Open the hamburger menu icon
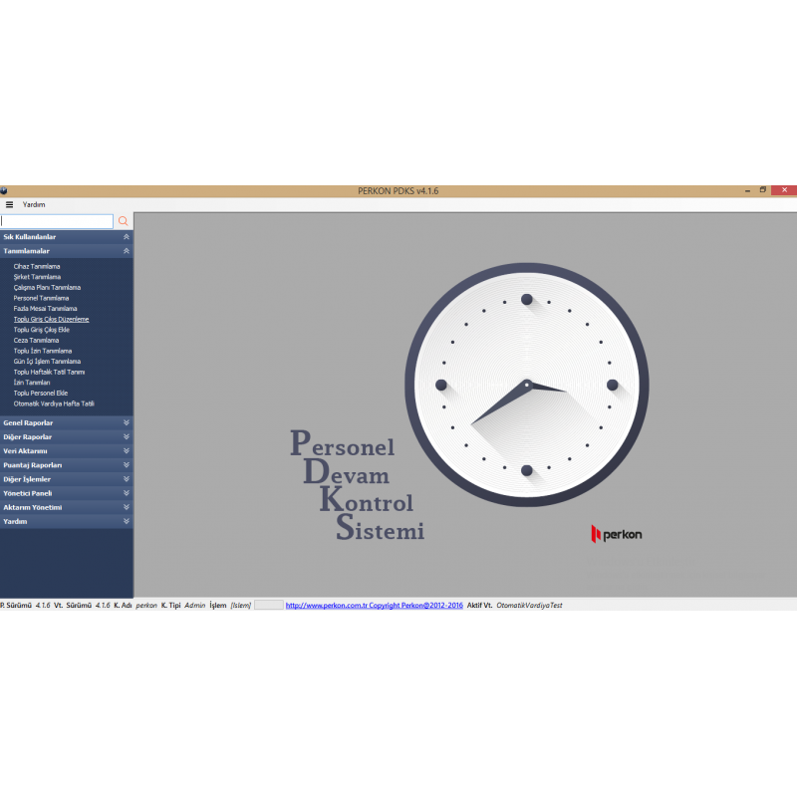 click(x=9, y=205)
